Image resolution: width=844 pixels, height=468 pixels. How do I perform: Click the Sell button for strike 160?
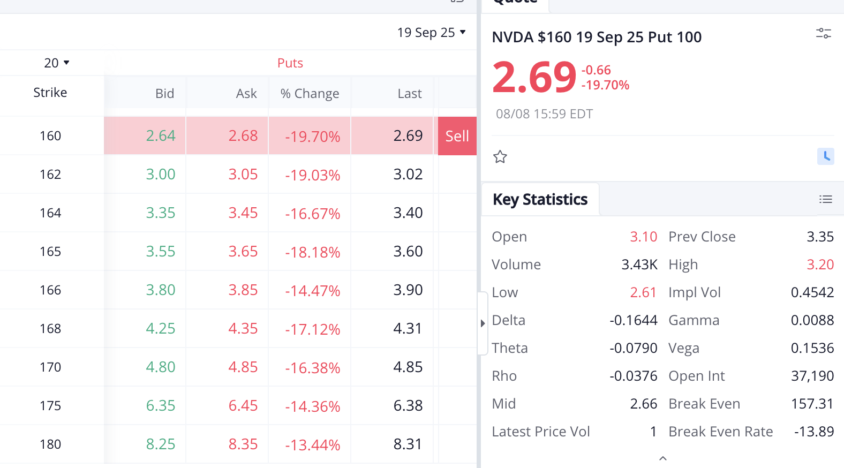pos(457,136)
